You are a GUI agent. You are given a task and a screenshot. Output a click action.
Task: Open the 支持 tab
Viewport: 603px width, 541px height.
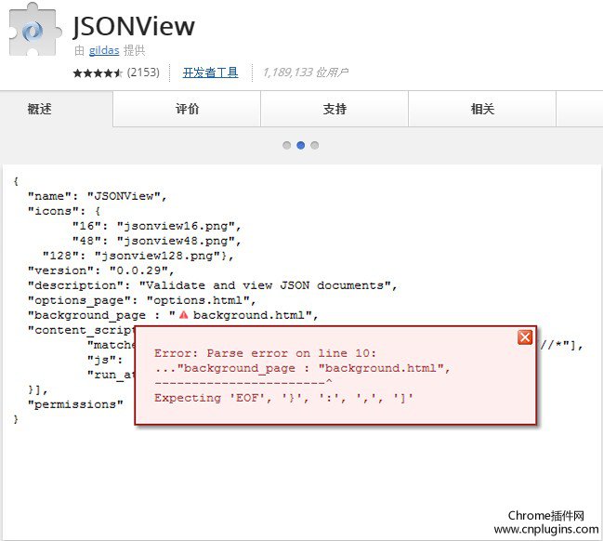point(334,110)
